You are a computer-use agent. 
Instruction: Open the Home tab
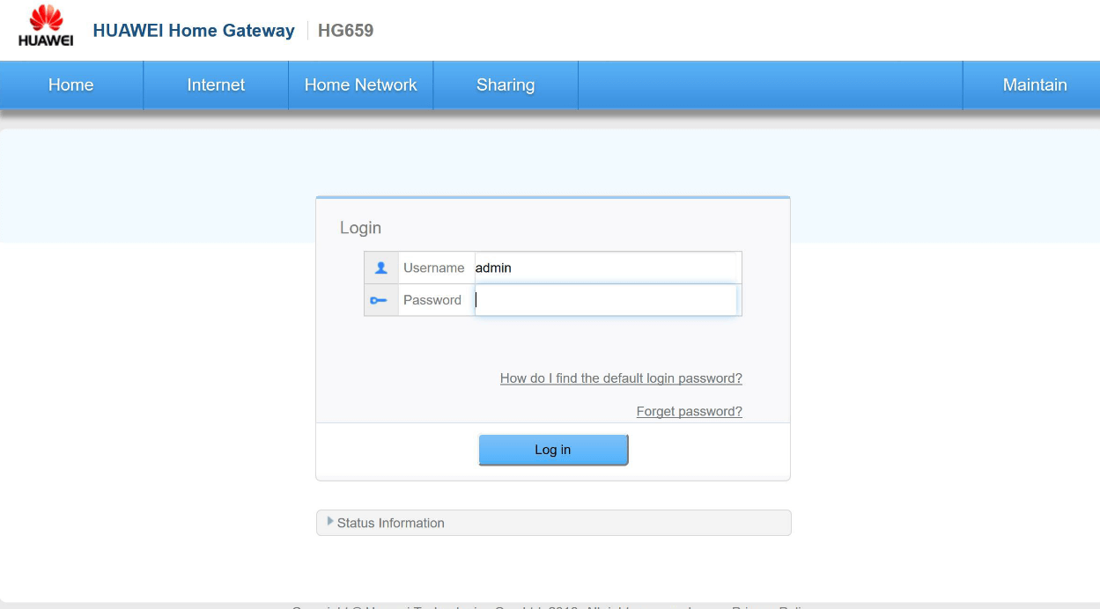click(70, 85)
